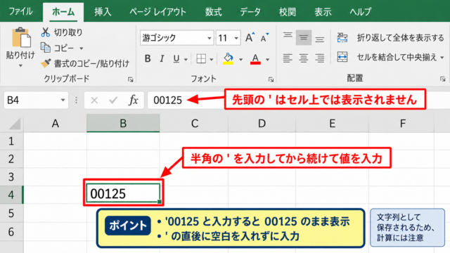This screenshot has width=450, height=253.
Task: Open the copy options dropdown arrow
Action: 82,48
